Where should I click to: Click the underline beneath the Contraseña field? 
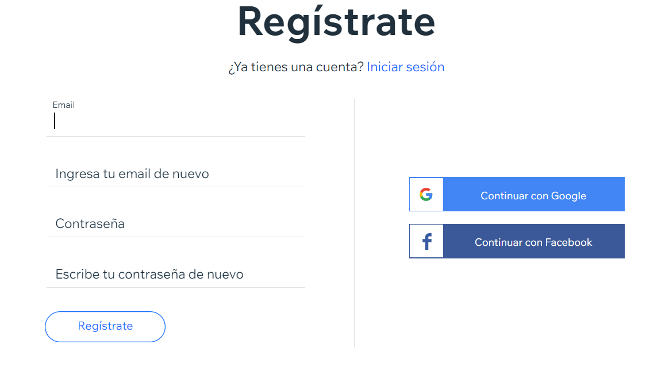pyautogui.click(x=175, y=237)
